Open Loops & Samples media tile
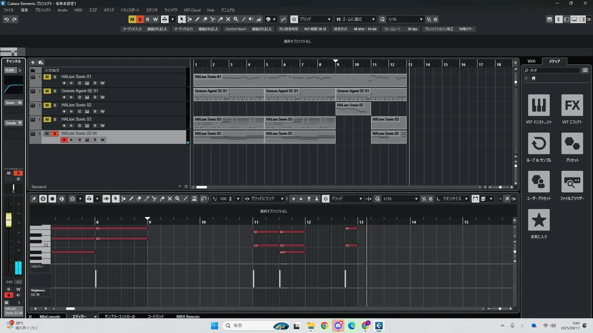Viewport: 593px width, 333px height. pos(539,143)
